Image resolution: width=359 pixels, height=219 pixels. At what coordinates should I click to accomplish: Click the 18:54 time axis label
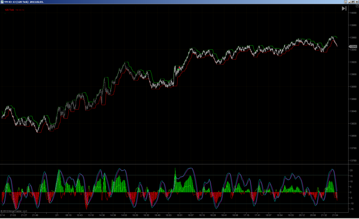(x=279, y=215)
